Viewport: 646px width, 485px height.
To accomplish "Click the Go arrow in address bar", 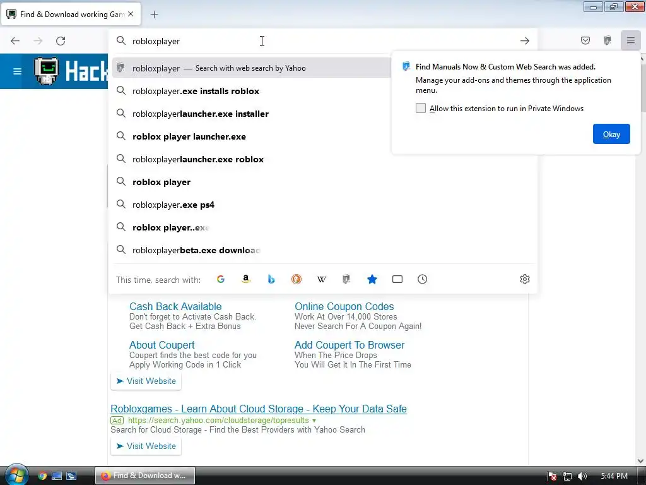I will [x=524, y=41].
